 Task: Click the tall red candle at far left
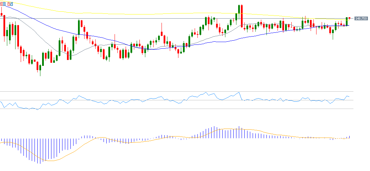click(4, 26)
